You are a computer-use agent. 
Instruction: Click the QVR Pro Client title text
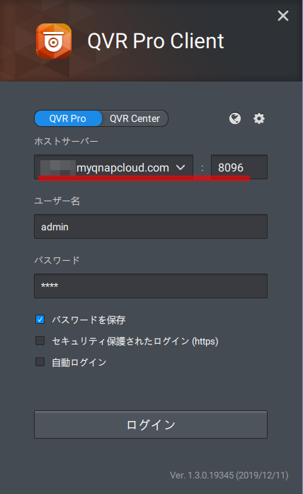pos(156,41)
